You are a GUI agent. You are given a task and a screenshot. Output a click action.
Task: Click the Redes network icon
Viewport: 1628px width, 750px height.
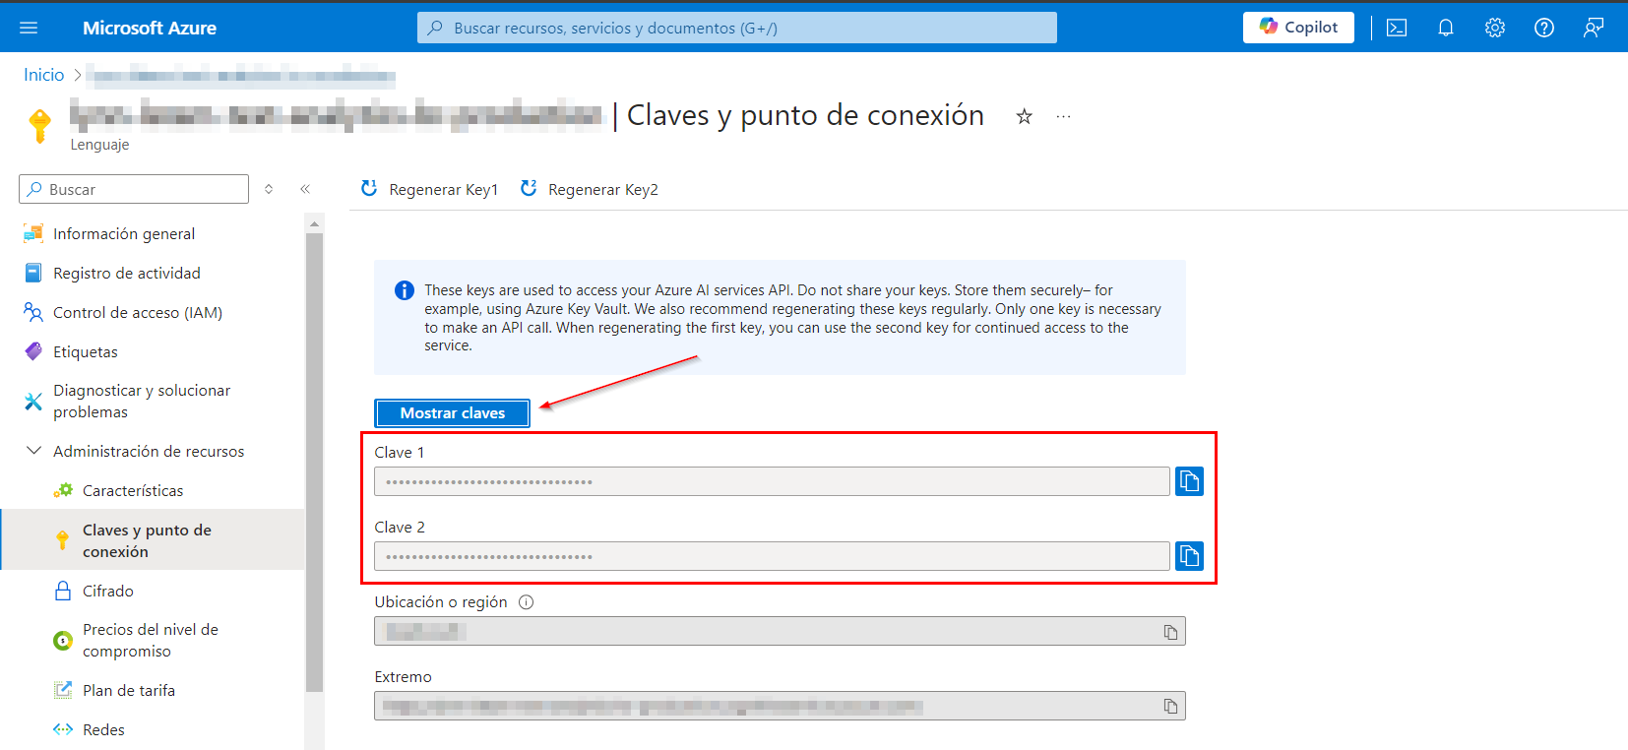tap(63, 729)
